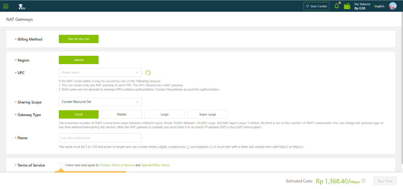Choose the Middle gateway type

coord(121,114)
